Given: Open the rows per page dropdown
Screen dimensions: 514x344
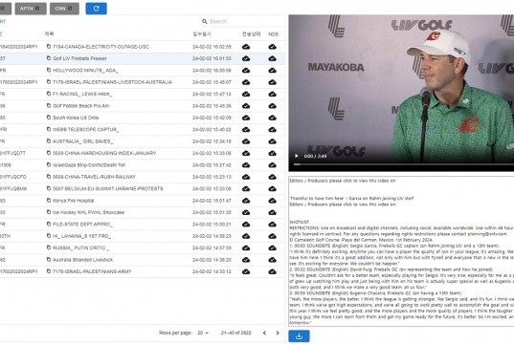Looking at the screenshot, I should [x=203, y=333].
